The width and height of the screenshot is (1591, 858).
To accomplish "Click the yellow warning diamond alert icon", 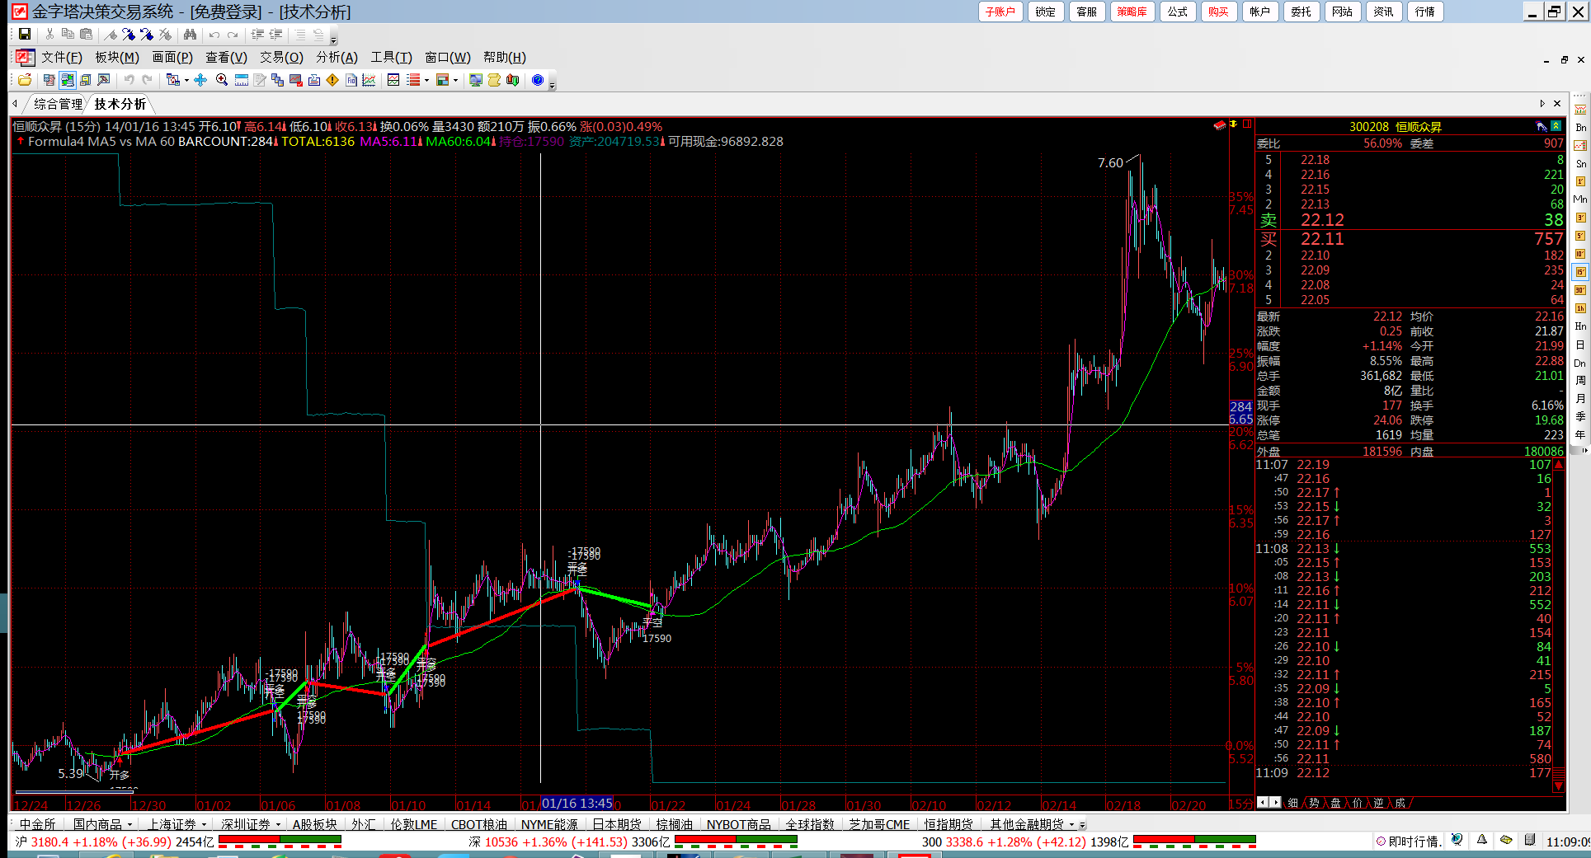I will [332, 80].
